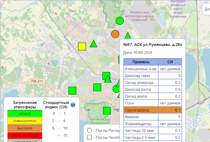Click the Диоксид серы row label
Image resolution: width=210 pixels, height=142 pixels.
click(x=137, y=76)
